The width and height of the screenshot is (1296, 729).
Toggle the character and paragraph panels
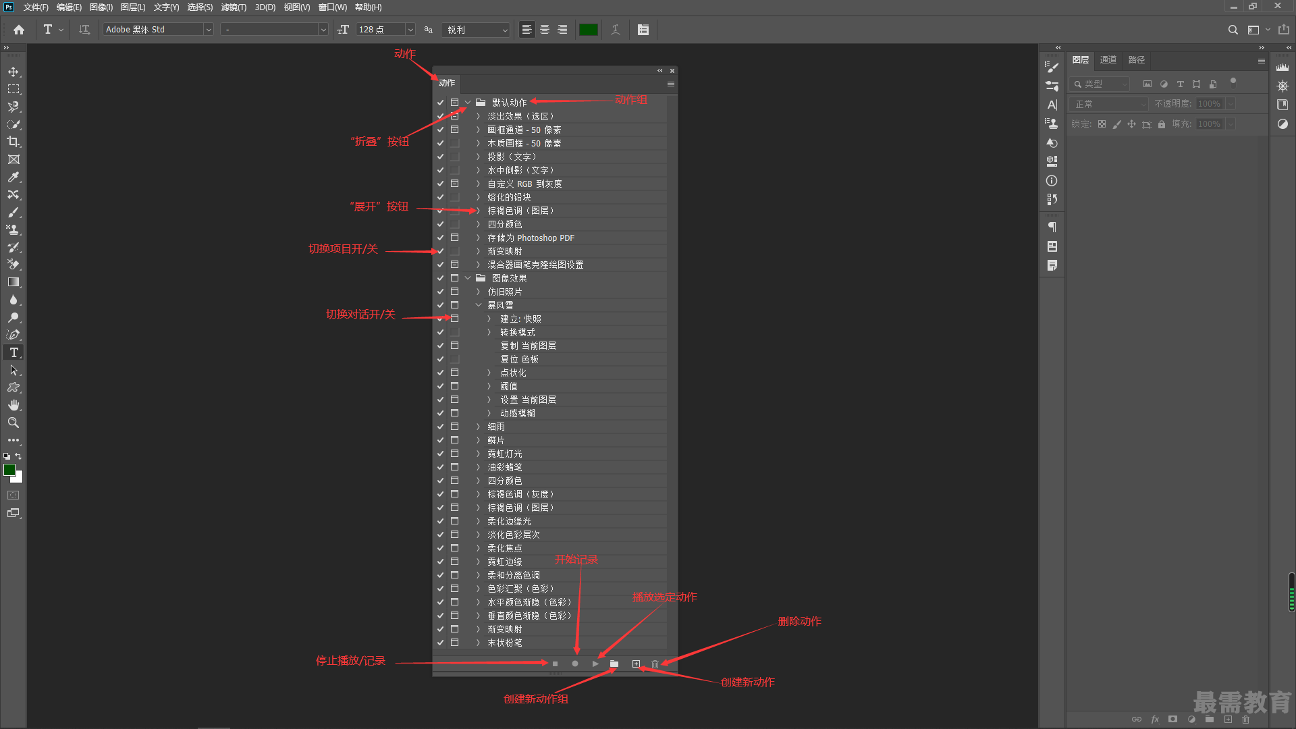click(x=643, y=30)
